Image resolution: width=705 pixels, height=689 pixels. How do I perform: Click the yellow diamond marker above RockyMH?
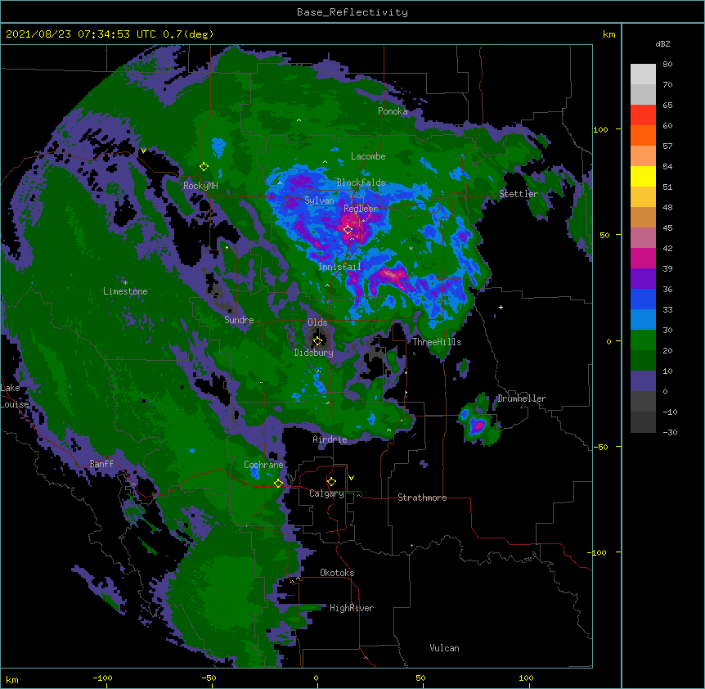click(x=204, y=167)
